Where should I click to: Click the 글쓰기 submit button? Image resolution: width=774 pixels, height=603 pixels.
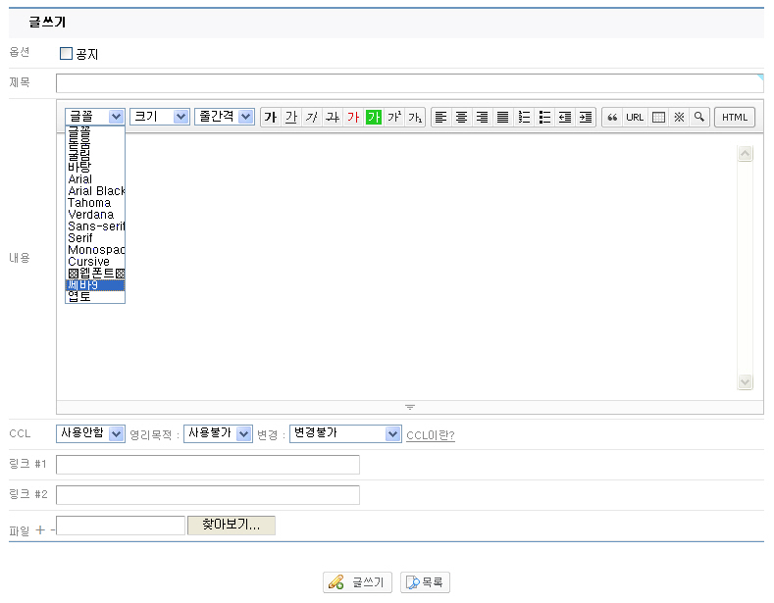[x=358, y=582]
